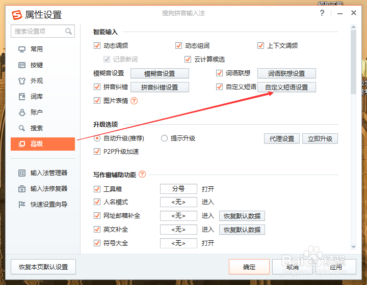Toggle 人名模式 checkbox

coord(97,202)
